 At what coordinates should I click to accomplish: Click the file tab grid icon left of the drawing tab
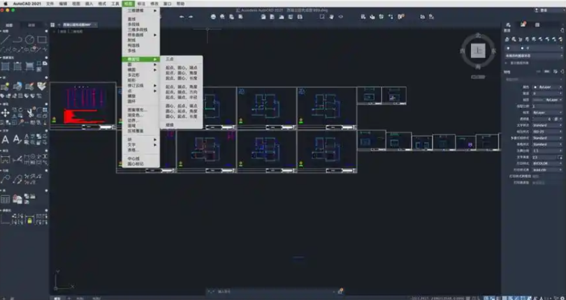tap(52, 25)
